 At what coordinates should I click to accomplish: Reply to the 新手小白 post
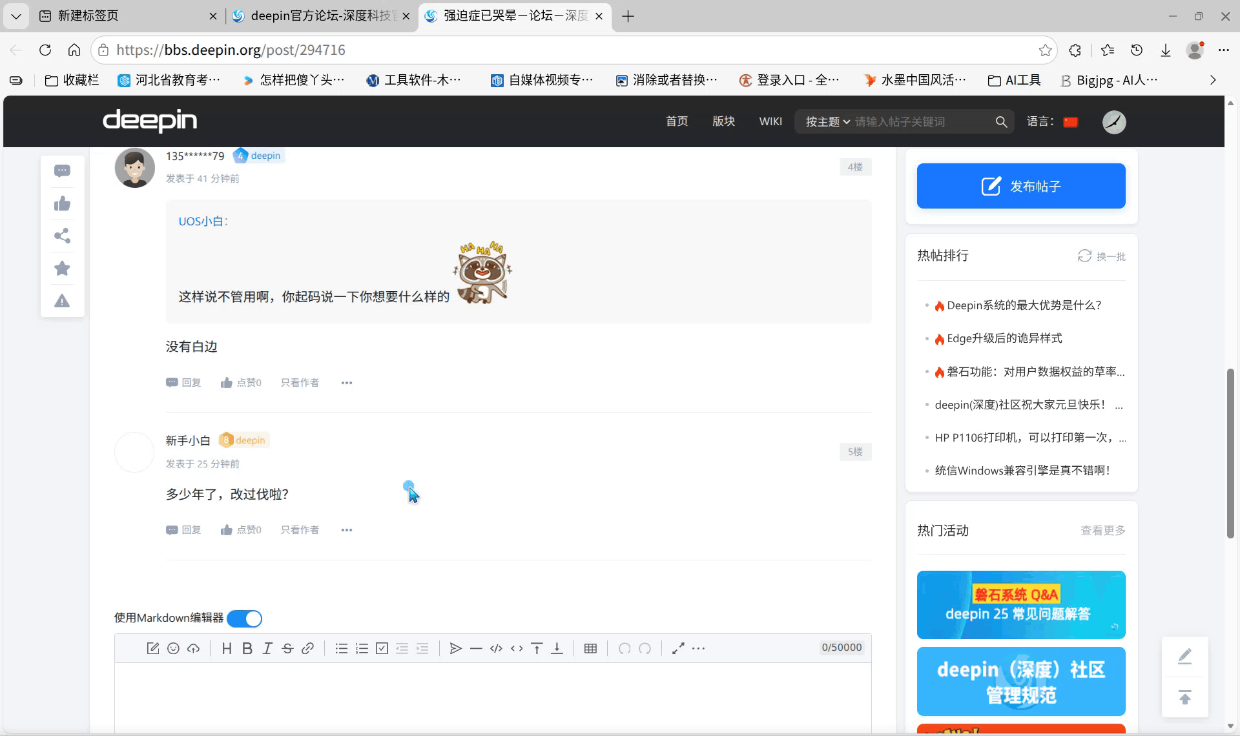point(183,530)
